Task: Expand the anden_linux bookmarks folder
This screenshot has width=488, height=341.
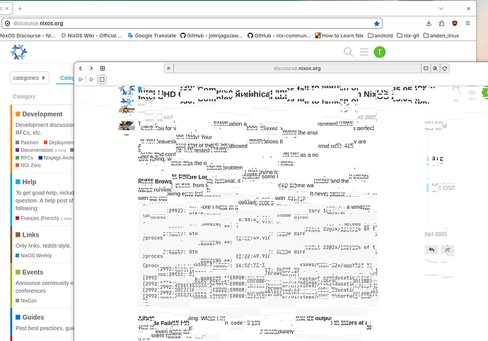Action: 441,36
